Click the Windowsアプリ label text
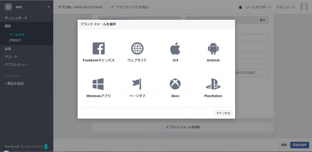 point(98,96)
